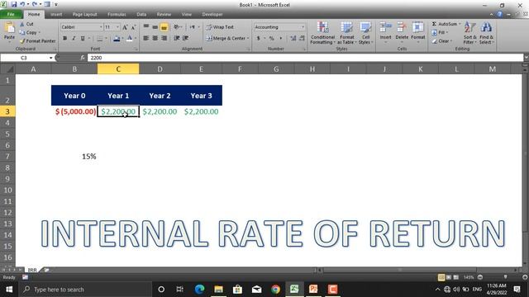Switch to the Page Layout tab
This screenshot has height=297, width=529.
tap(84, 15)
